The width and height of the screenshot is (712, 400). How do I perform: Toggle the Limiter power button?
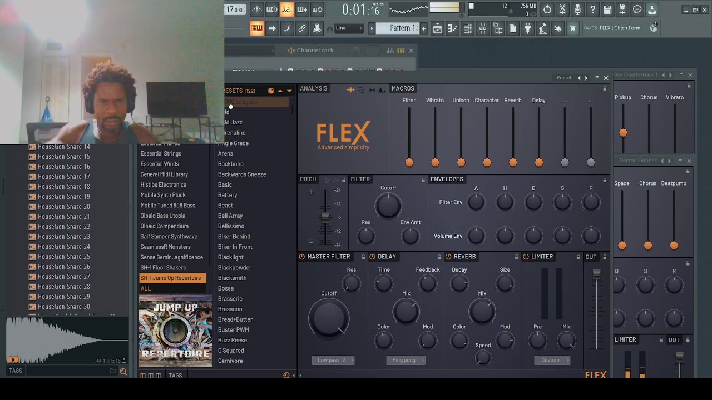526,257
